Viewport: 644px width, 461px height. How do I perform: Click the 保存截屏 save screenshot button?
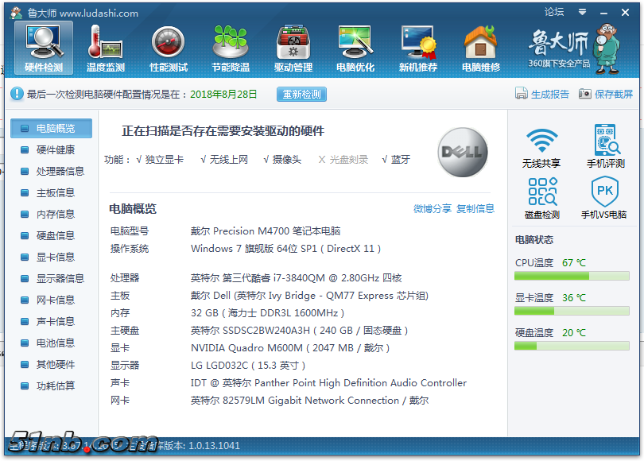(x=606, y=94)
